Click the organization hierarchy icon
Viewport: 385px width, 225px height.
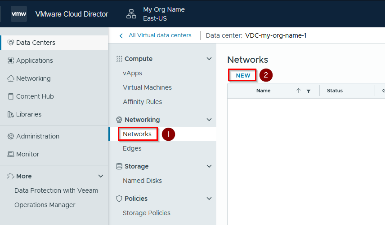coord(131,14)
